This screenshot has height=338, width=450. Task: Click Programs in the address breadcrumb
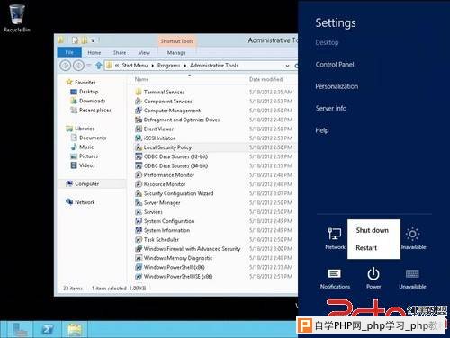[x=169, y=66]
